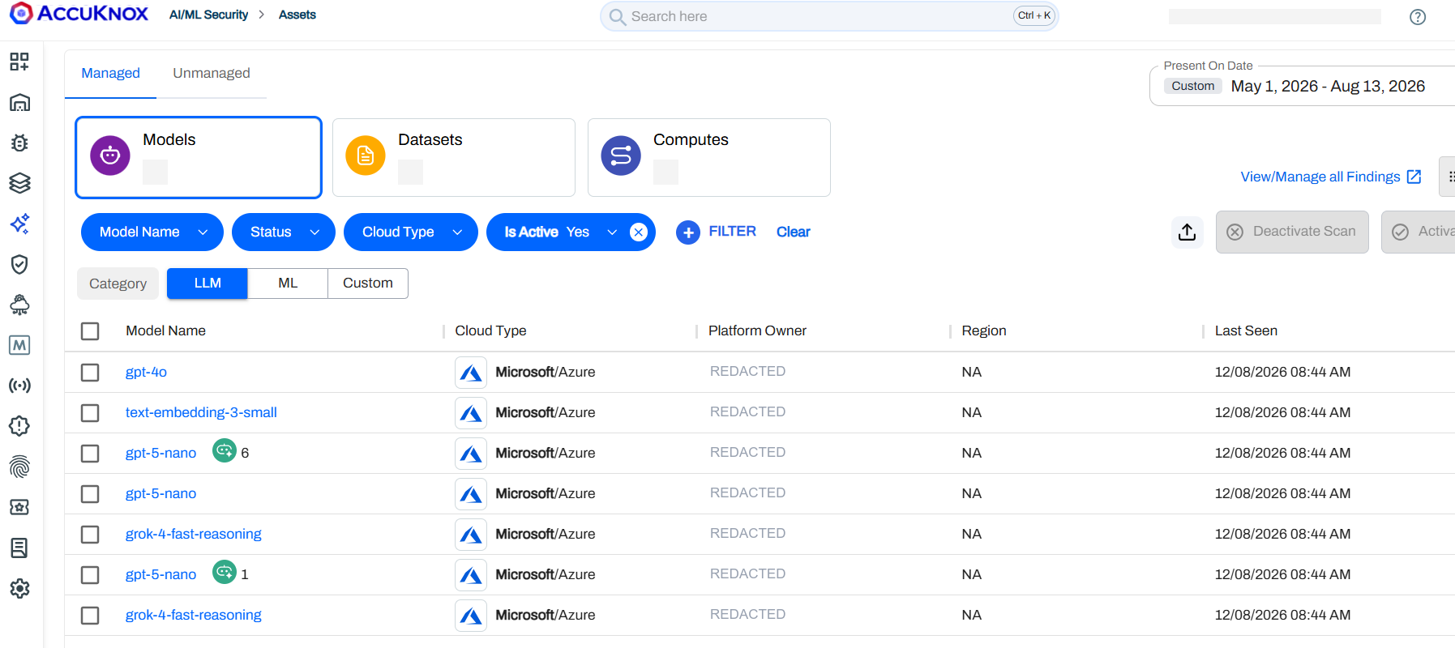The height and width of the screenshot is (648, 1455).
Task: Click the Last Seen column header
Action: 1246,331
